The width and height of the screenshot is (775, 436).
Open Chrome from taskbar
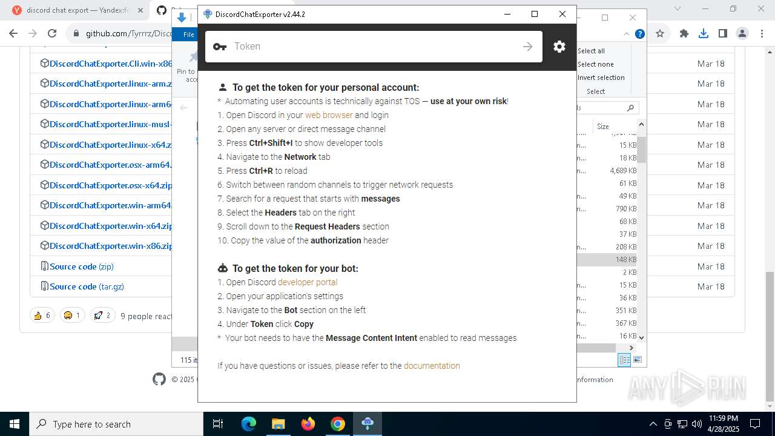[338, 424]
